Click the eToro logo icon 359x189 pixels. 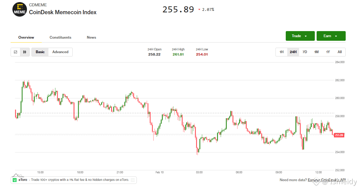15,180
